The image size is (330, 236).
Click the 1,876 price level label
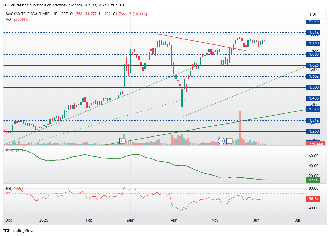pos(313,21)
